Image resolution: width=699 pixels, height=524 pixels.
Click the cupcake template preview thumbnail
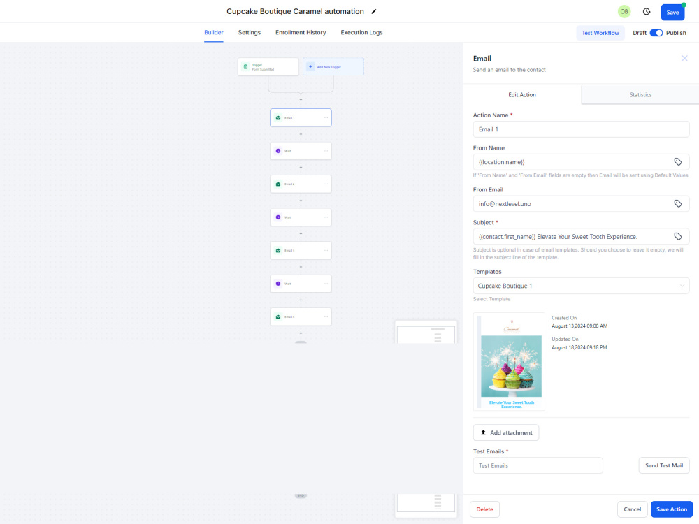[509, 361]
